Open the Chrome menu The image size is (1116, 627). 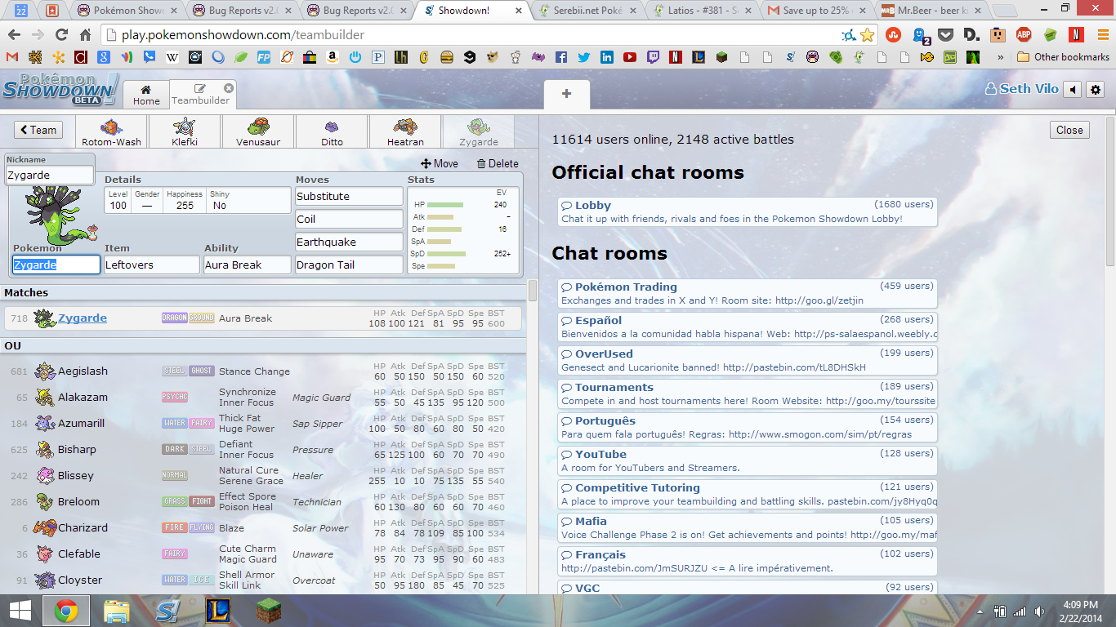click(x=1101, y=35)
